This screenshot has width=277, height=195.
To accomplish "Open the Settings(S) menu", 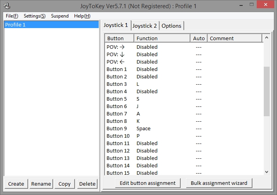I will point(35,16).
